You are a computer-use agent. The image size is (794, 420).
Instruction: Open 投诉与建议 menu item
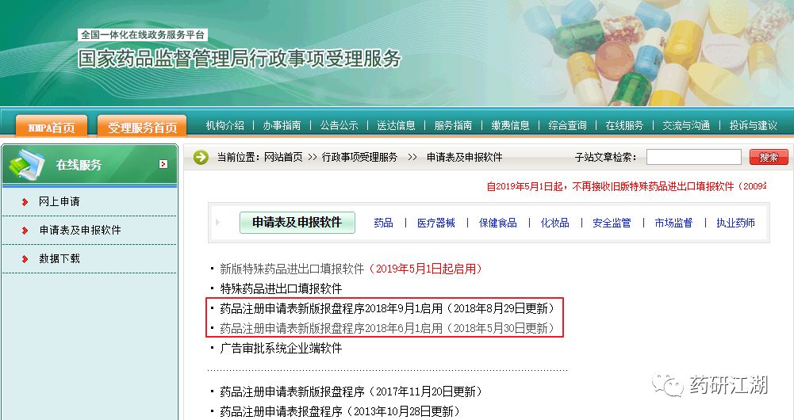(753, 125)
